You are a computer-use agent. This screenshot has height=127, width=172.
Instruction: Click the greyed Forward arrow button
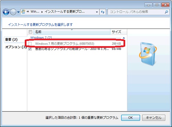(13, 12)
